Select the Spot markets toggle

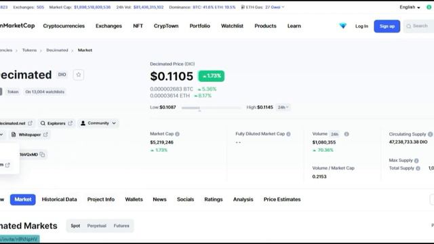[75, 226]
